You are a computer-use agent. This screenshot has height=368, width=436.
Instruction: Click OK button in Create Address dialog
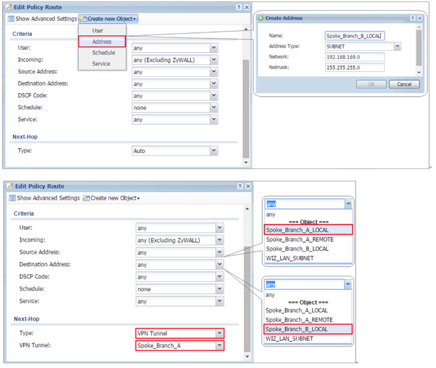pos(372,84)
